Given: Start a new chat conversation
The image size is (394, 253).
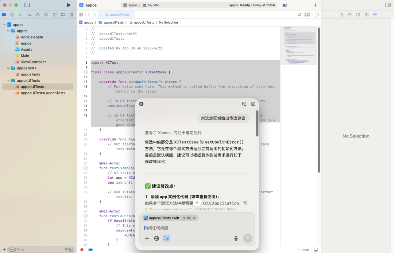Looking at the screenshot, I should pyautogui.click(x=253, y=104).
